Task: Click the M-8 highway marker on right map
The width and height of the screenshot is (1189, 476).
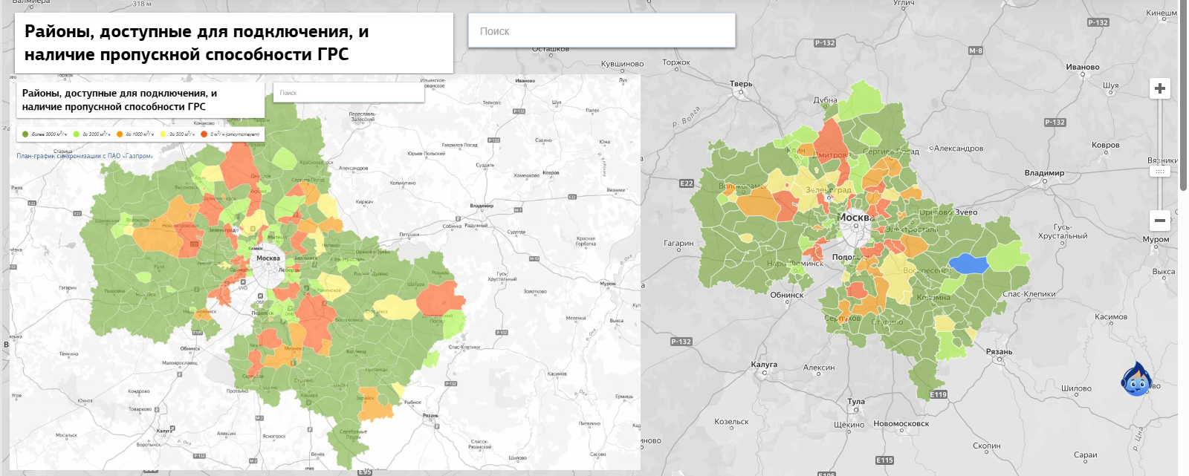Action: pos(976,50)
